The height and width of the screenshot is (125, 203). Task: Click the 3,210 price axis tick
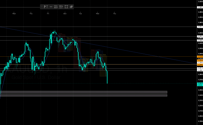pyautogui.click(x=200, y=111)
